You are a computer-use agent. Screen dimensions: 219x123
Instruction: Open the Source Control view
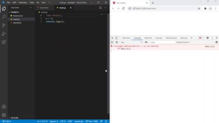[x=4, y=25]
